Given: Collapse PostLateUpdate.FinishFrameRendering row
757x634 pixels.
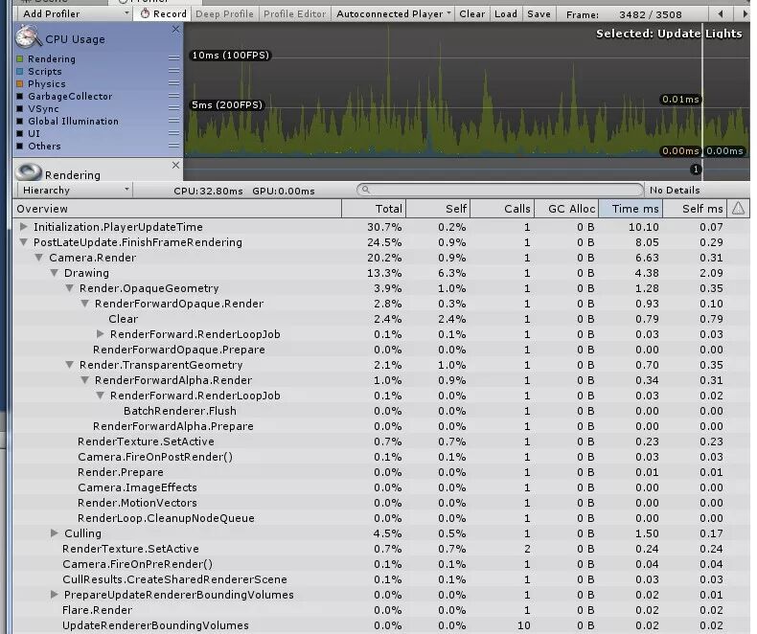Looking at the screenshot, I should [23, 242].
